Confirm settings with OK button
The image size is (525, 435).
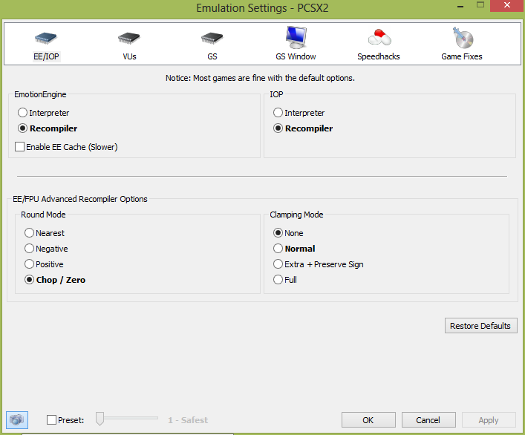click(368, 420)
